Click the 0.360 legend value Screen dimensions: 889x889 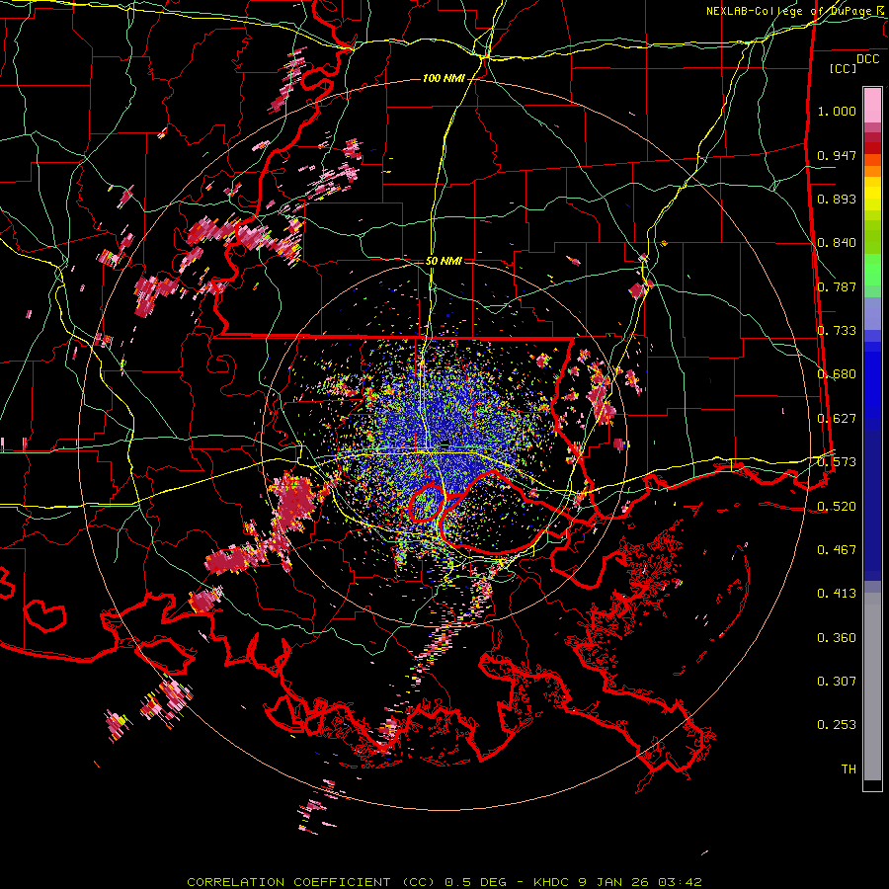point(837,638)
